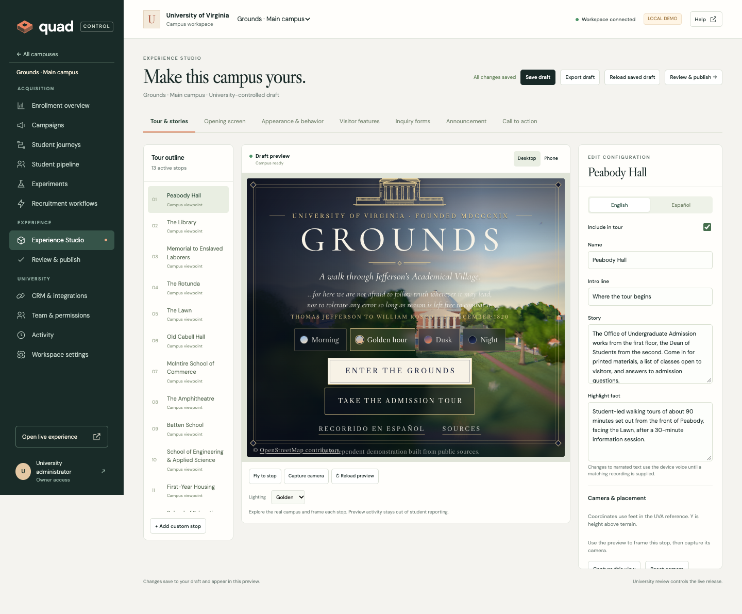742x614 pixels.
Task: Click the Fly to stop button
Action: 265,476
